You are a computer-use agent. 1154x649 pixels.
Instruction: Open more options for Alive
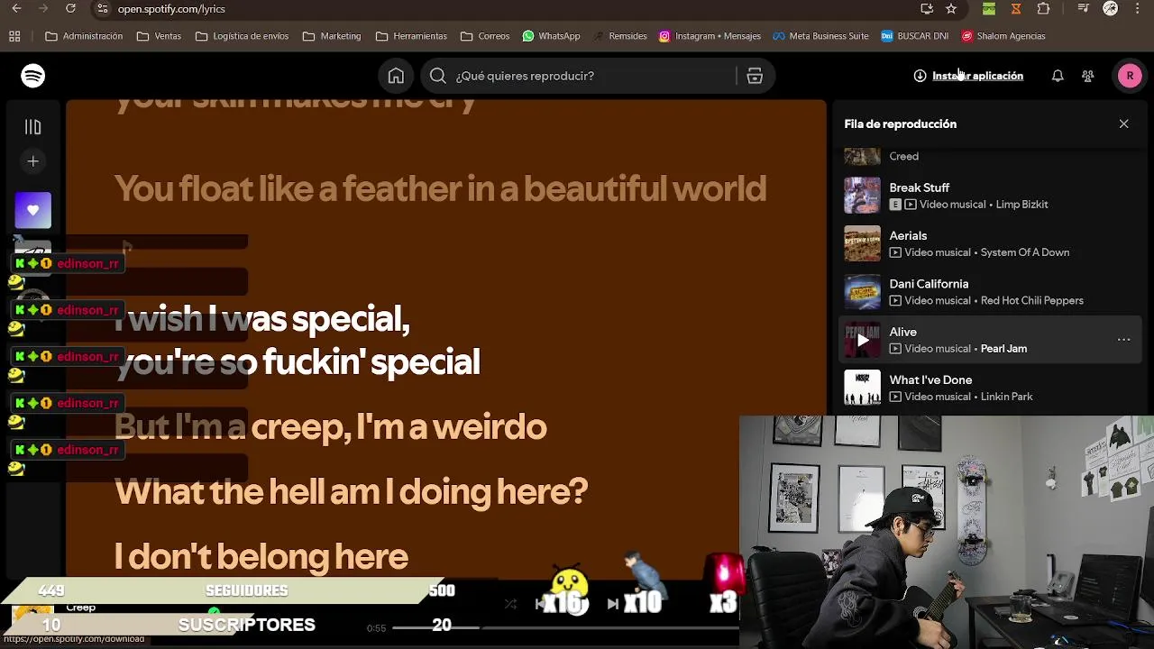[1123, 340]
